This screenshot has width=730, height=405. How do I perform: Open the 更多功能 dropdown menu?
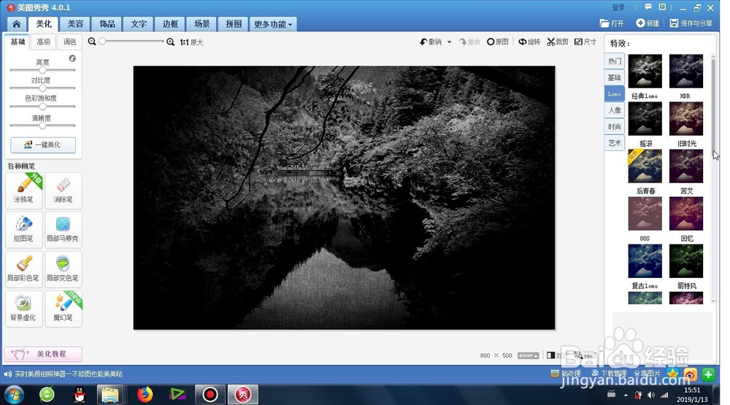[x=273, y=24]
